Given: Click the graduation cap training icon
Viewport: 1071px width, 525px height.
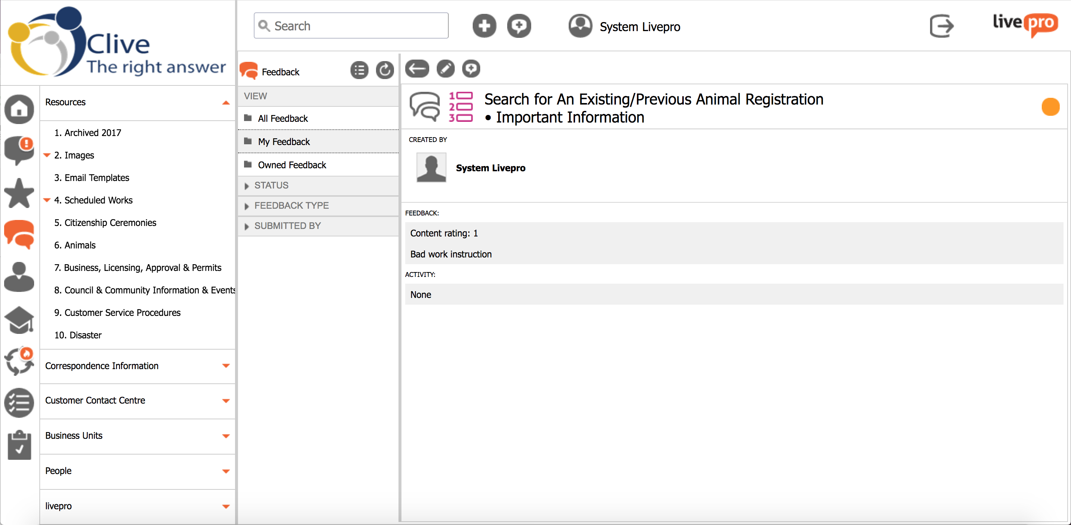Looking at the screenshot, I should click(19, 320).
